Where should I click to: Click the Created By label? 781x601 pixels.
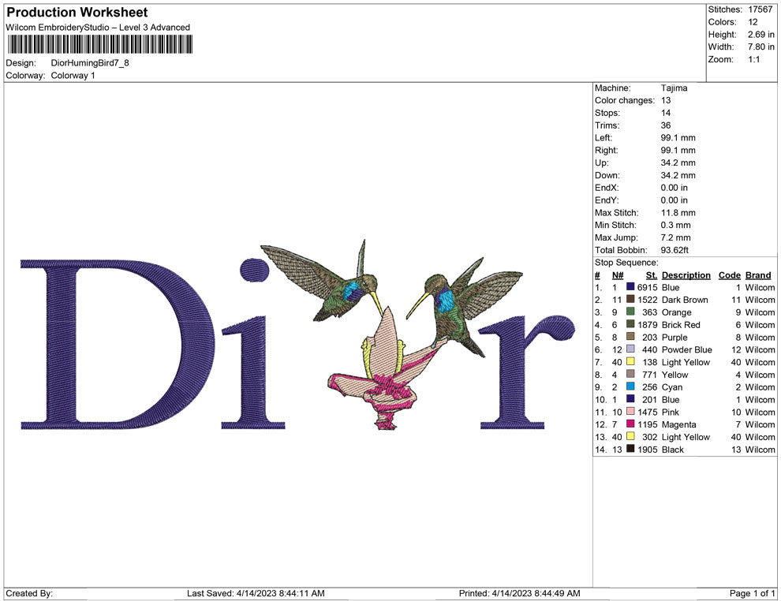tap(29, 593)
